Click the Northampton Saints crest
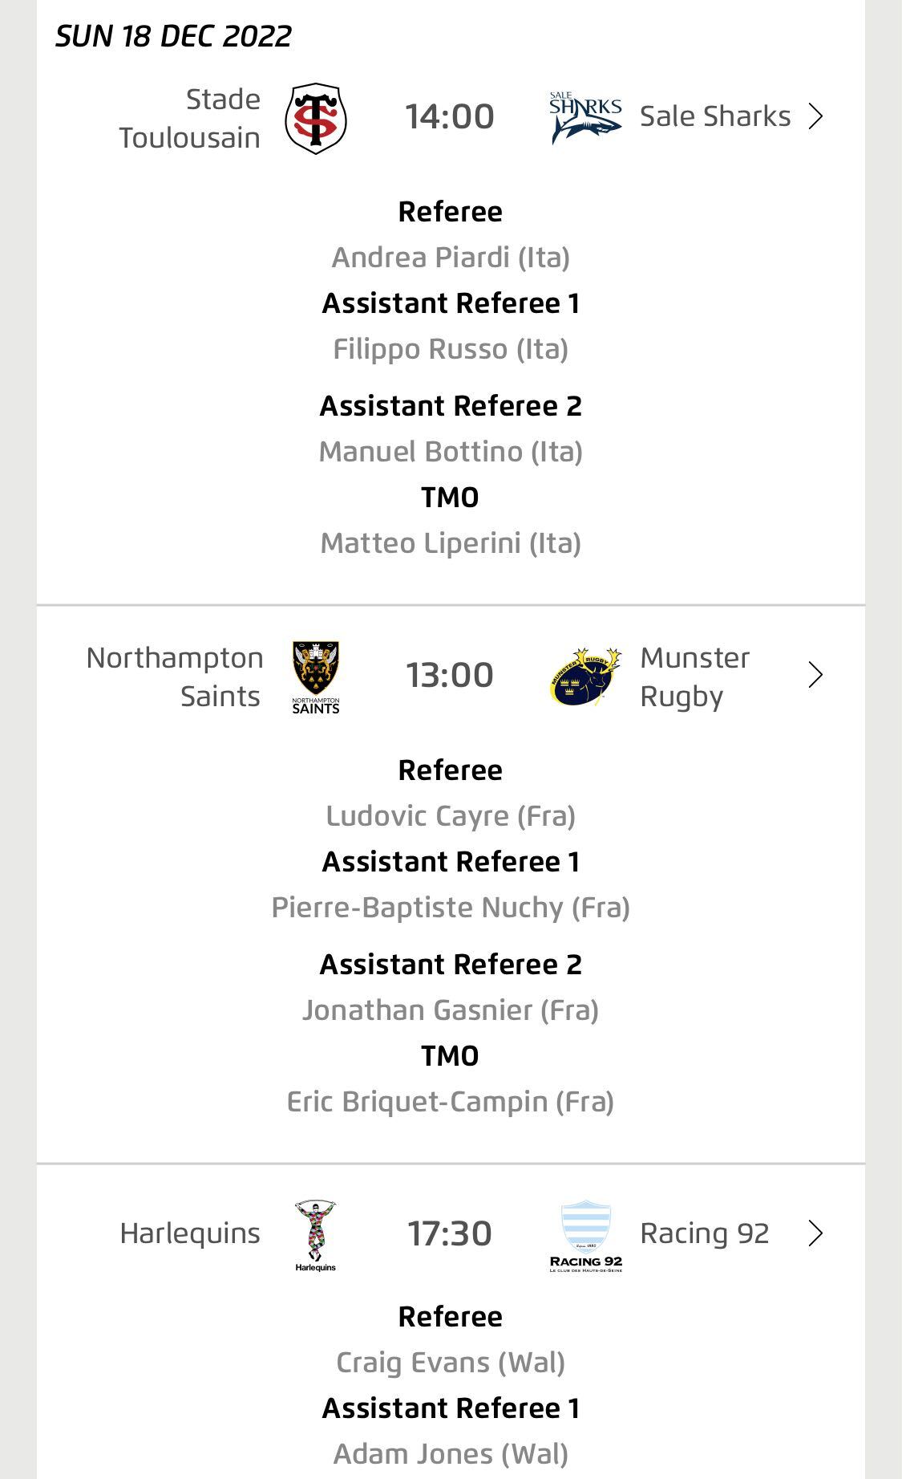 [x=316, y=677]
